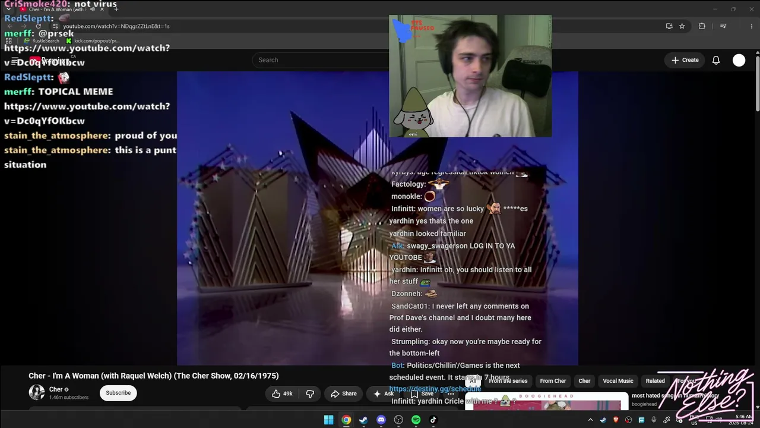
Task: Open Spotify from the taskbar
Action: (x=416, y=420)
